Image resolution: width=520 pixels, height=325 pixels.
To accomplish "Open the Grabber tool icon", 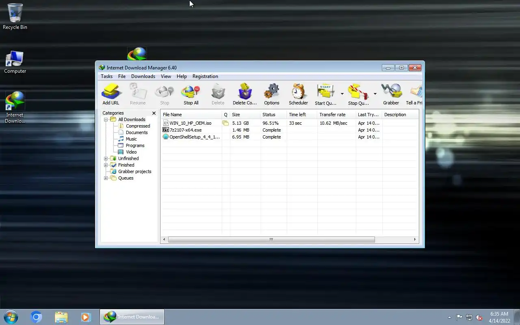I will click(391, 94).
